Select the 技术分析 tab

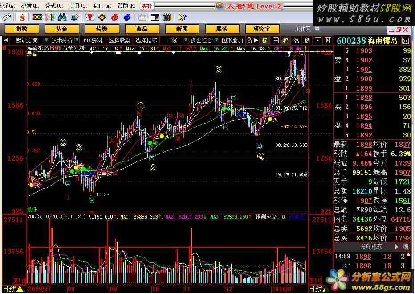point(62,40)
